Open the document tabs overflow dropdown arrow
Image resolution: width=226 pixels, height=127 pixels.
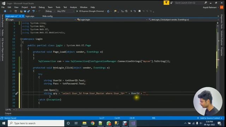click(218, 16)
